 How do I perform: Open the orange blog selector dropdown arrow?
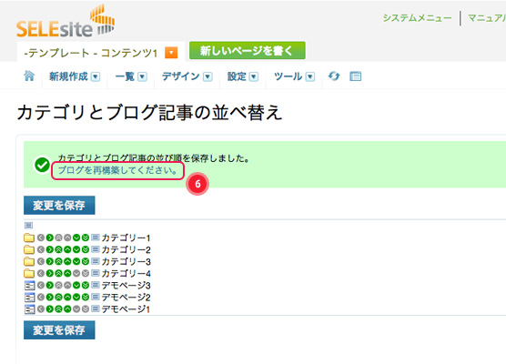(x=171, y=53)
